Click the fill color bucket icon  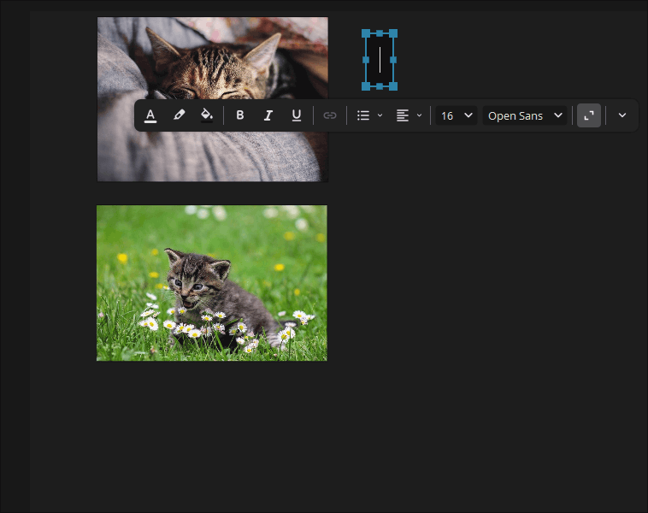(207, 115)
